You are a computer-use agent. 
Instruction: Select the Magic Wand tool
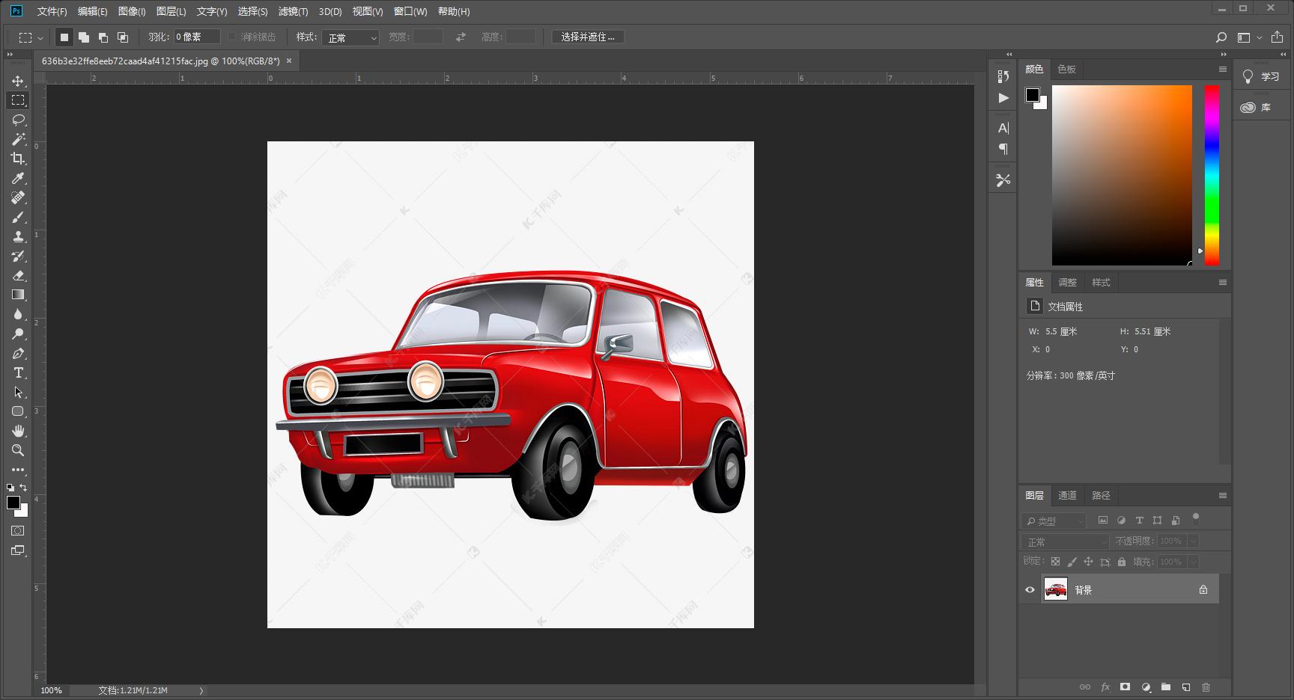18,139
